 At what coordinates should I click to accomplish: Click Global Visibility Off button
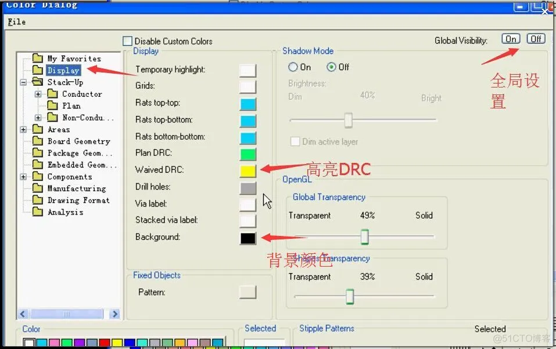pos(536,39)
